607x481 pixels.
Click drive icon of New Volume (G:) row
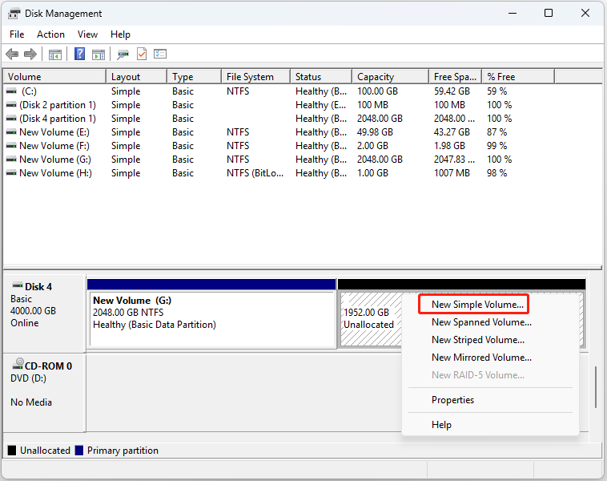click(x=12, y=160)
